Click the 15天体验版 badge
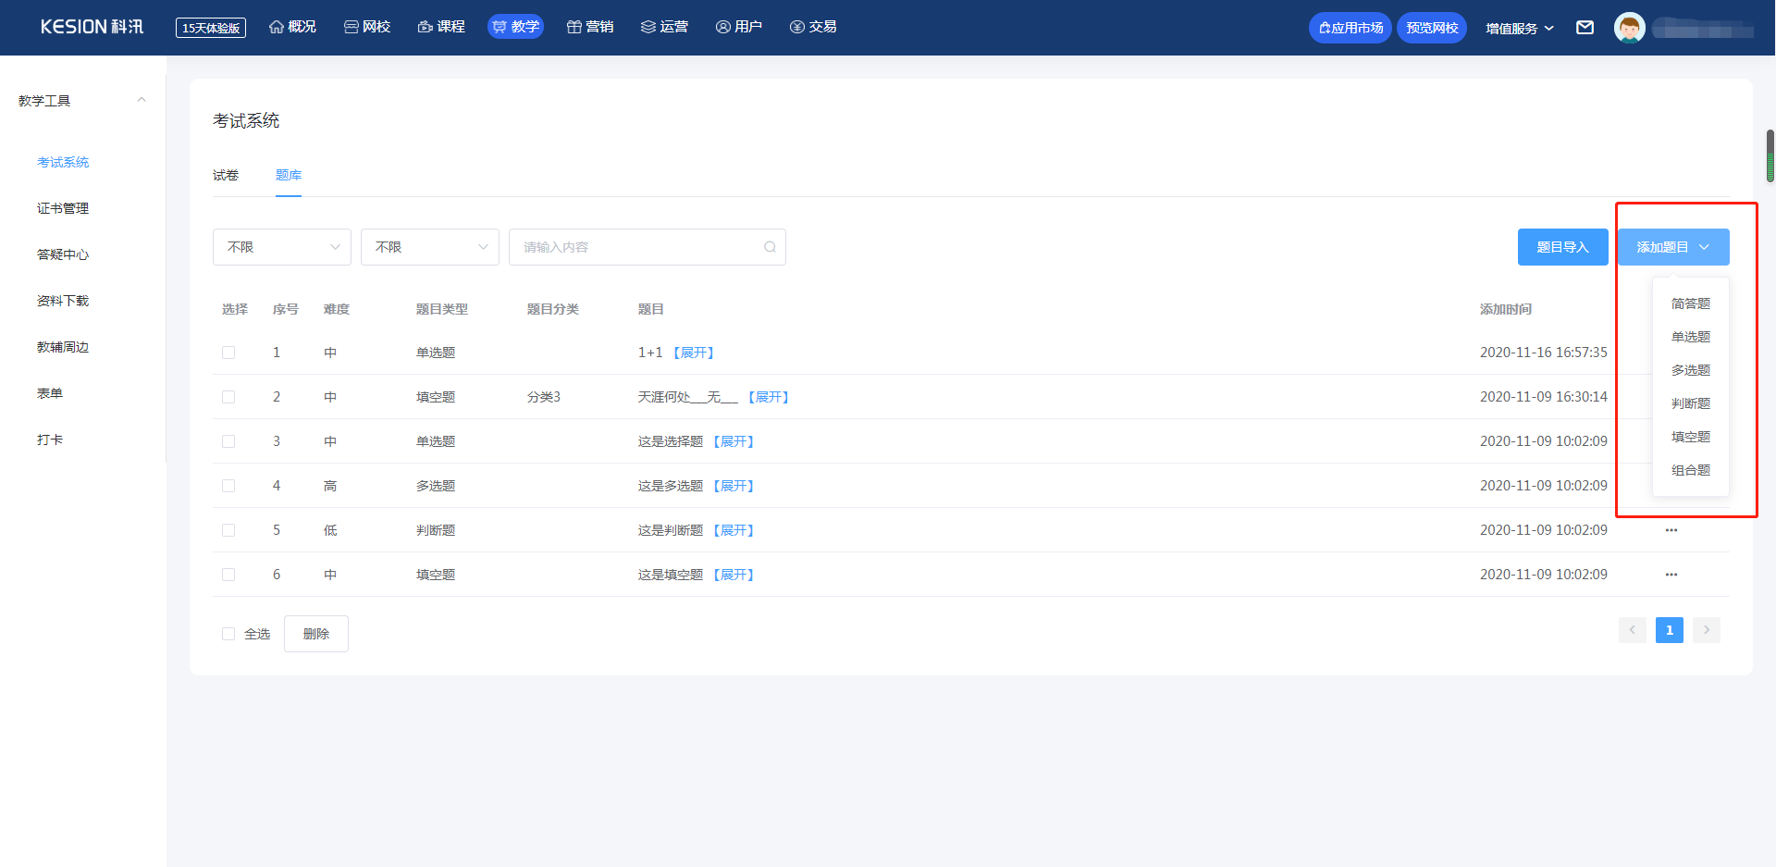 pyautogui.click(x=211, y=28)
